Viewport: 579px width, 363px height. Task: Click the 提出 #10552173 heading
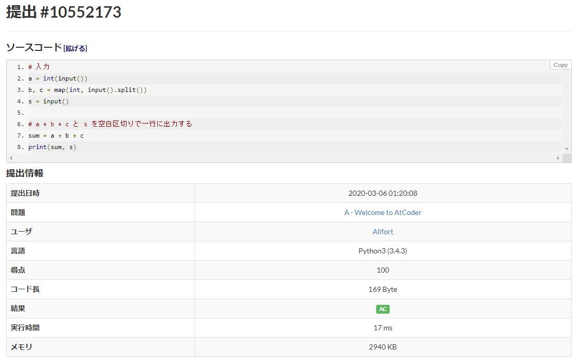click(x=64, y=12)
